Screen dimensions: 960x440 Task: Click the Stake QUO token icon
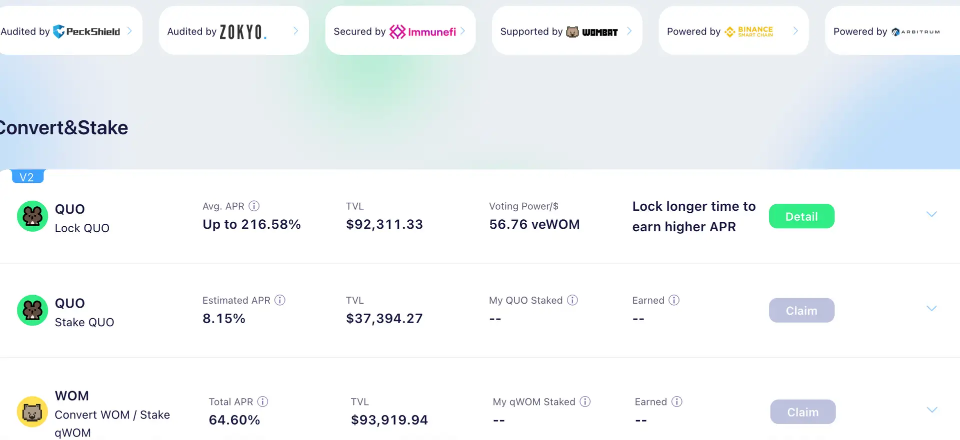(32, 310)
